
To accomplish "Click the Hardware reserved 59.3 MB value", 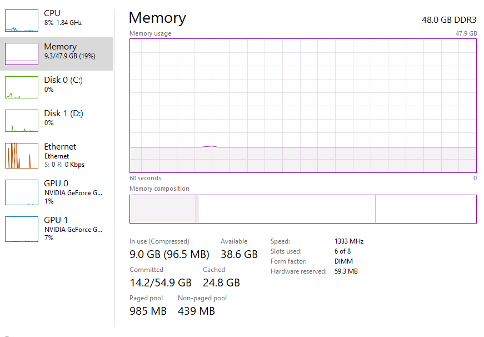I will tap(346, 271).
